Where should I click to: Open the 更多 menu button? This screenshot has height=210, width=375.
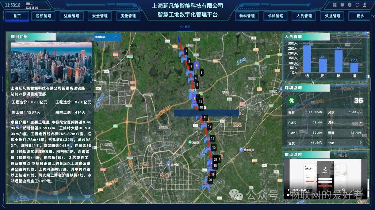[360, 16]
